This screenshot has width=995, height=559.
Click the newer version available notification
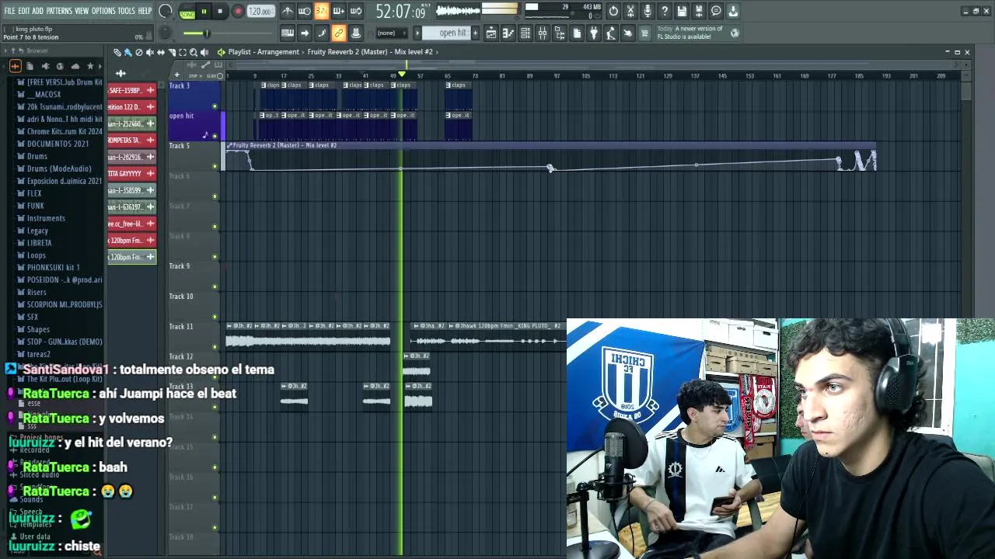click(x=698, y=33)
